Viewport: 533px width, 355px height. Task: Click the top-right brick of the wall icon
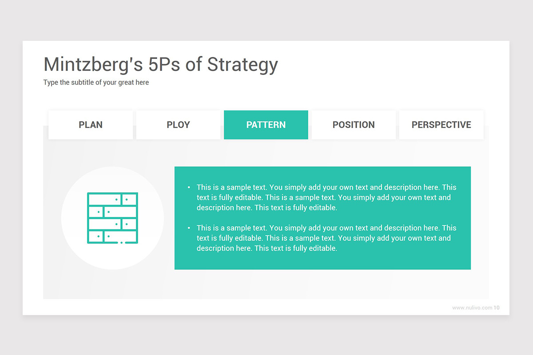point(129,200)
